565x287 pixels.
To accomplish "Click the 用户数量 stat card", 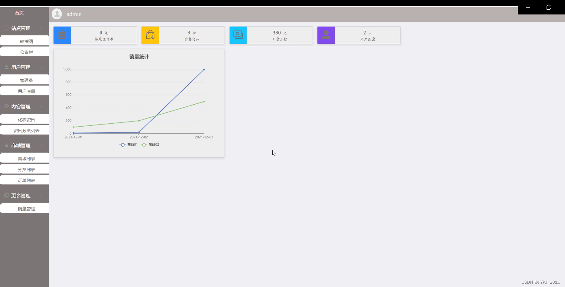I will click(x=359, y=35).
